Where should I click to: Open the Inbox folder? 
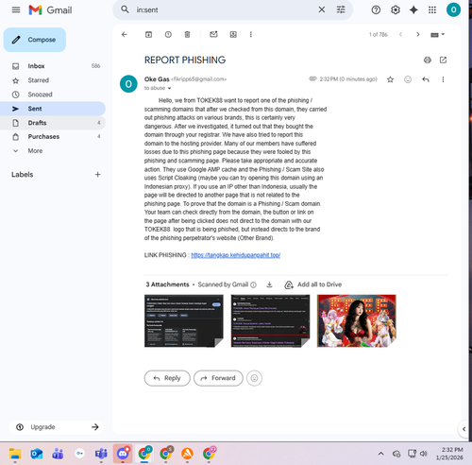(x=53, y=66)
